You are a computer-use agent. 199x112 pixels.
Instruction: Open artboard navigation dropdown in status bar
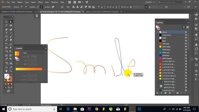pos(24,105)
